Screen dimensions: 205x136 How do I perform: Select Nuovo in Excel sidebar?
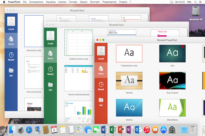pos(50,55)
